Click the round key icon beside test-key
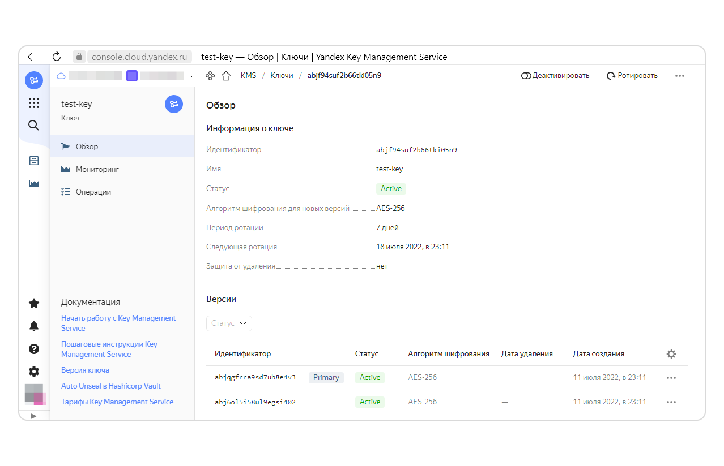Screen dimensions: 724x466 click(174, 104)
